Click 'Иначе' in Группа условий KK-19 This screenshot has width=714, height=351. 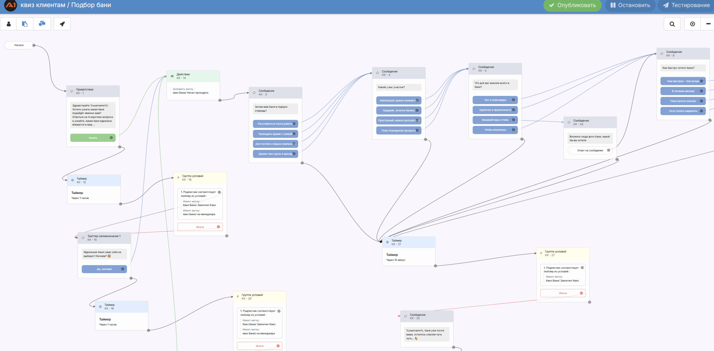click(x=200, y=227)
